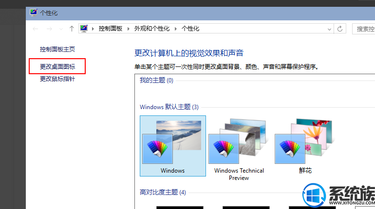The width and height of the screenshot is (375, 209).
Task: Click the 鲜花 theme color swatch
Action: tap(290, 149)
